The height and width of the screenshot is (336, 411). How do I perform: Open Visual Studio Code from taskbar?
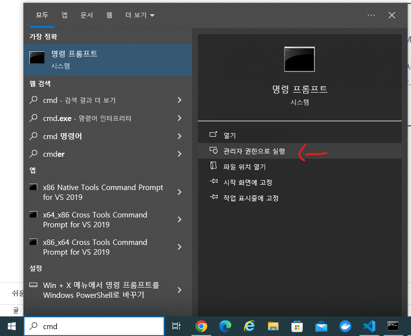(x=369, y=326)
